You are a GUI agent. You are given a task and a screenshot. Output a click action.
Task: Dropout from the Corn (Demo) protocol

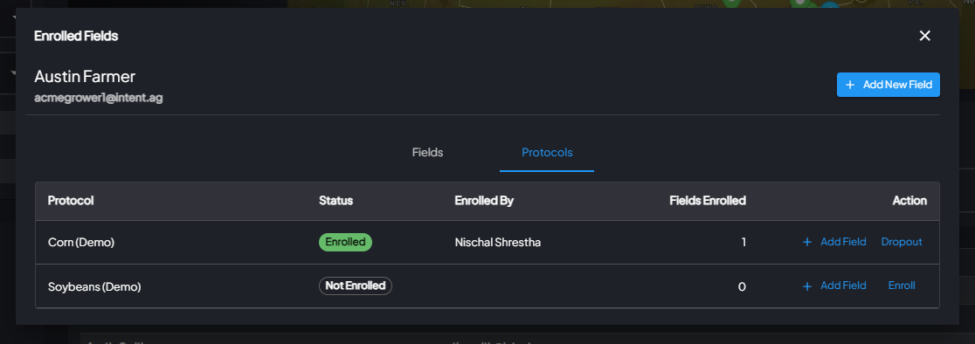pos(902,242)
